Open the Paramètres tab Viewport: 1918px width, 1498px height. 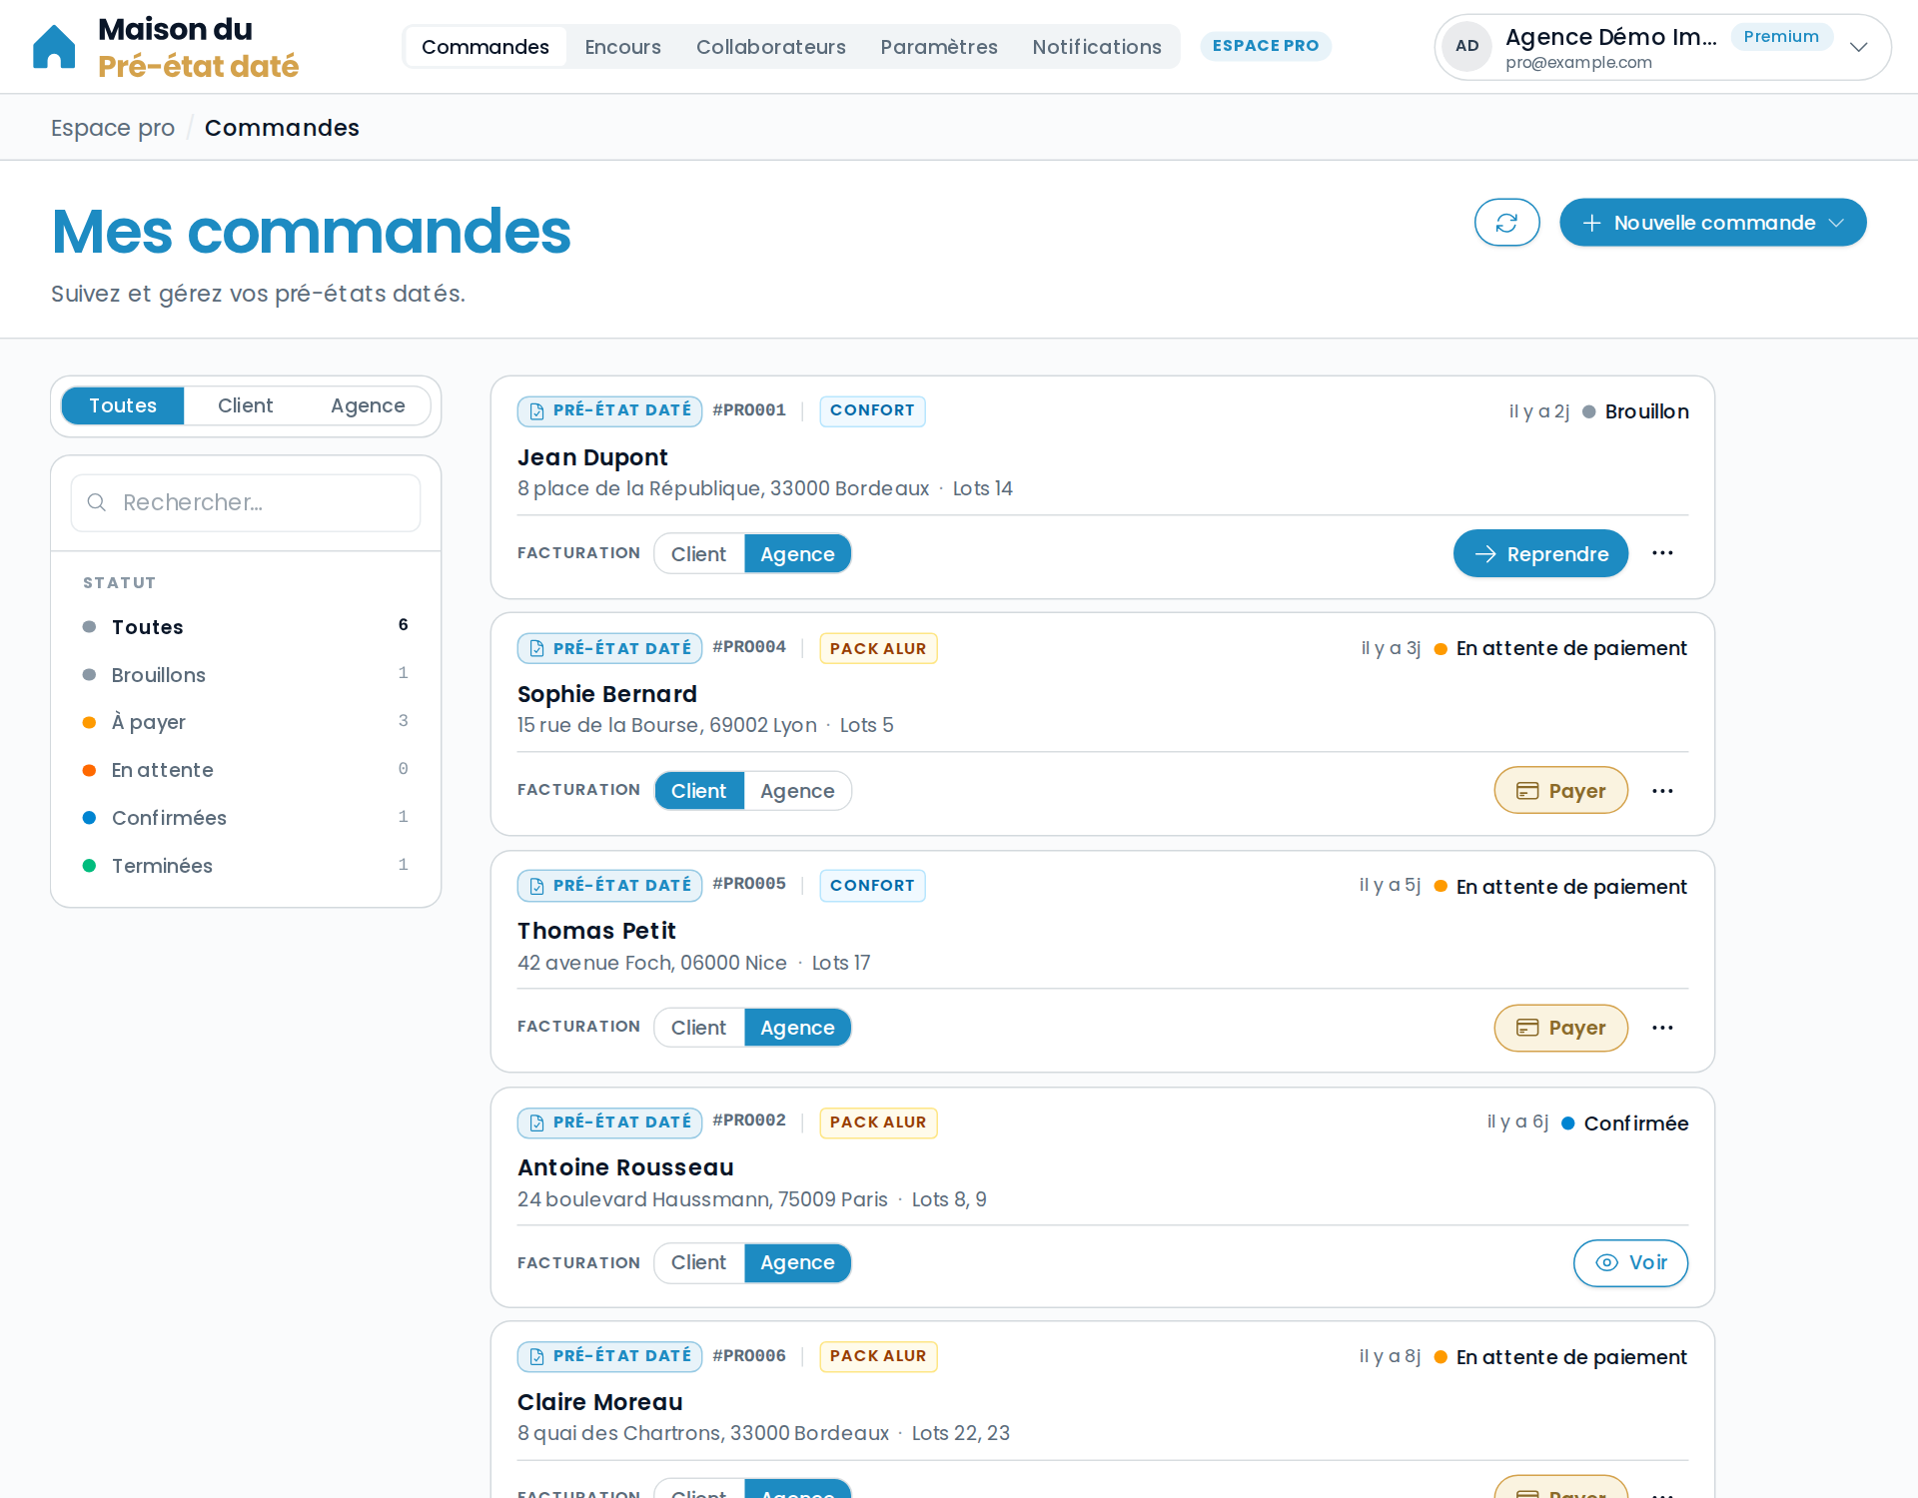[938, 47]
